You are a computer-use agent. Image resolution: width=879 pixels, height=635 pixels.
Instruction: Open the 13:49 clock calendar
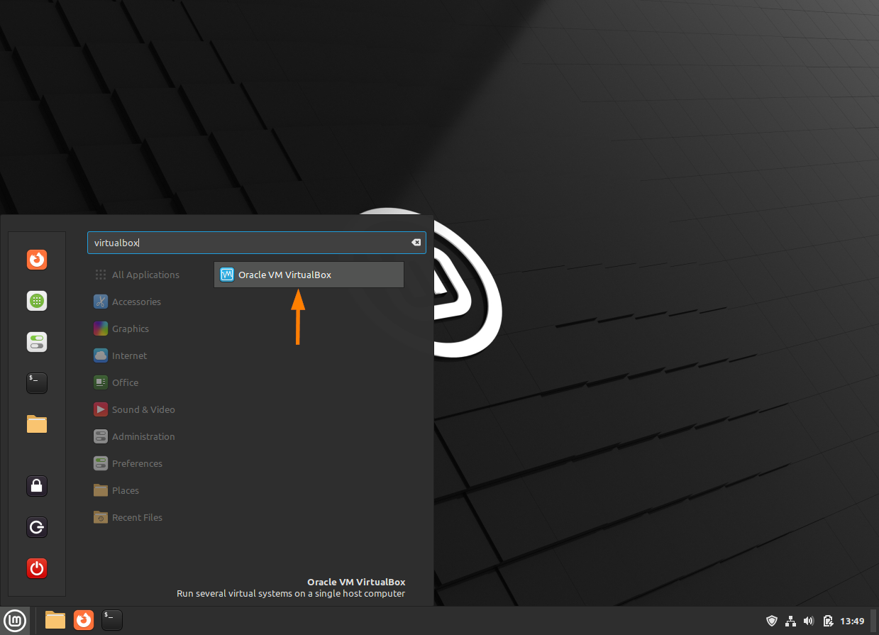pos(852,621)
